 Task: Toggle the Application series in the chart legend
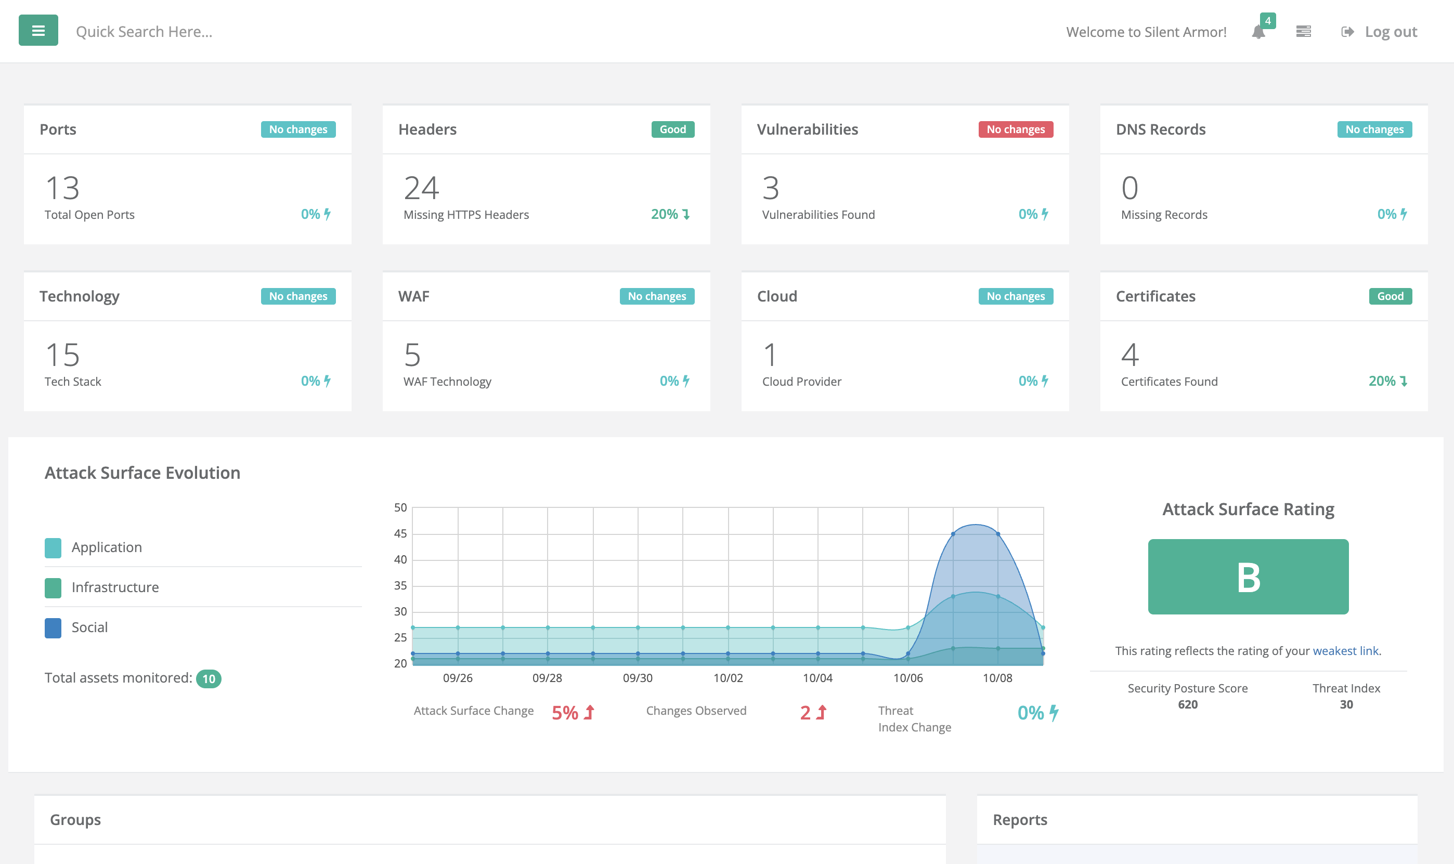[106, 547]
